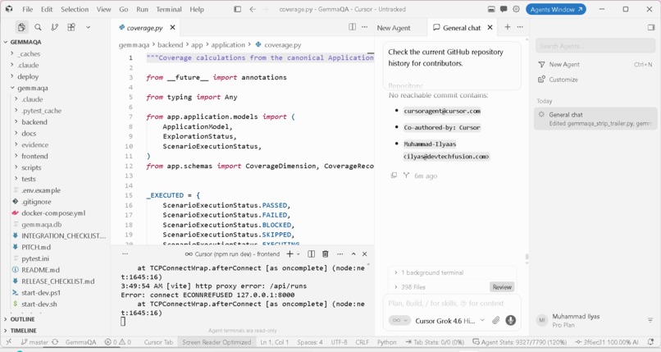This screenshot has height=352, width=661.
Task: Open editor more actions menu next to split icon
Action: 365,27
